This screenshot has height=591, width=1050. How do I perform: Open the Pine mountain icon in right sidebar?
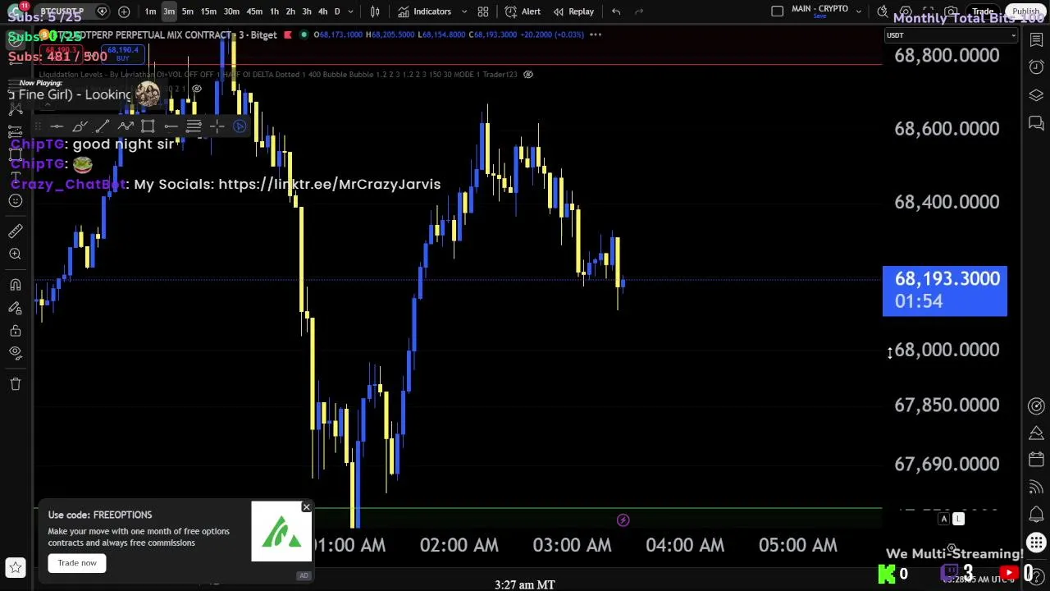click(x=1036, y=433)
